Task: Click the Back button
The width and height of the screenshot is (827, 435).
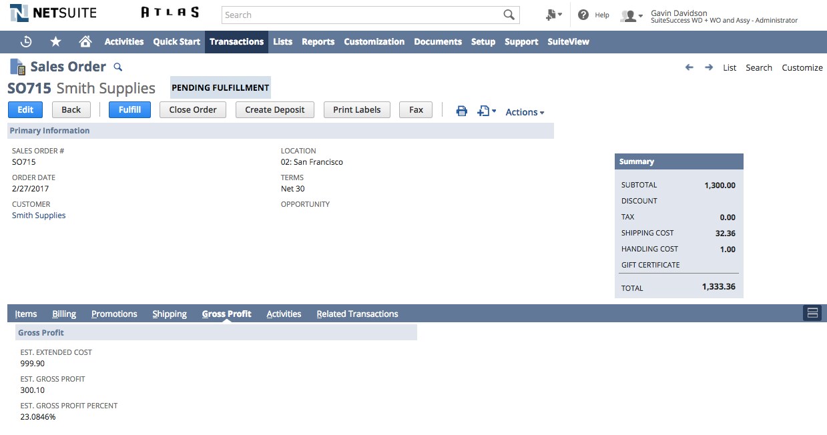Action: 71,109
